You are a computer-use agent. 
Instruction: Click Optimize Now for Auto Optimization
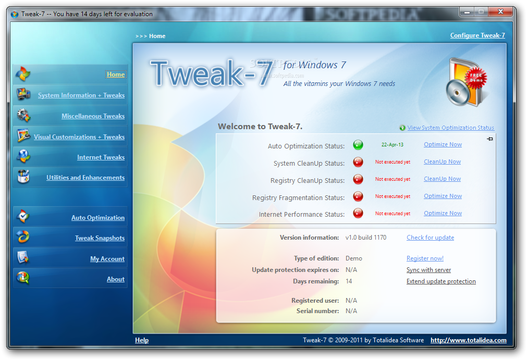[443, 144]
